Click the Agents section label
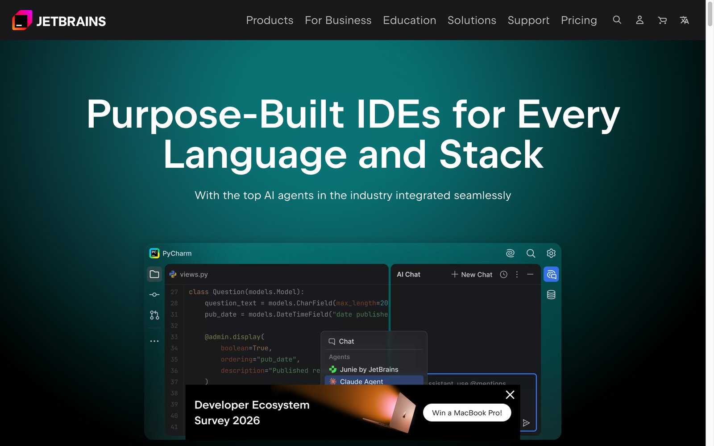 339,357
